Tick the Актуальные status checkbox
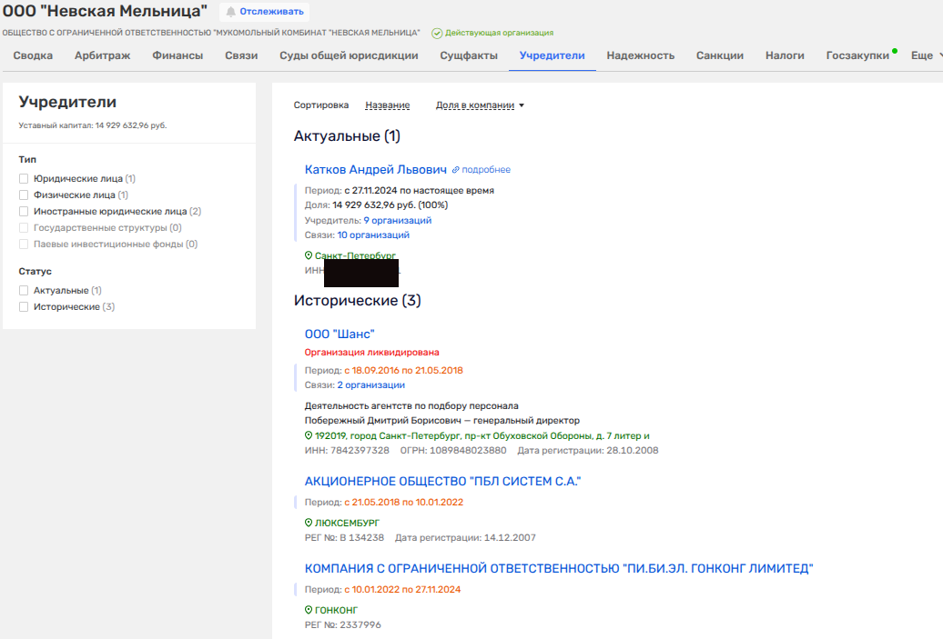This screenshot has width=943, height=639. coord(24,291)
